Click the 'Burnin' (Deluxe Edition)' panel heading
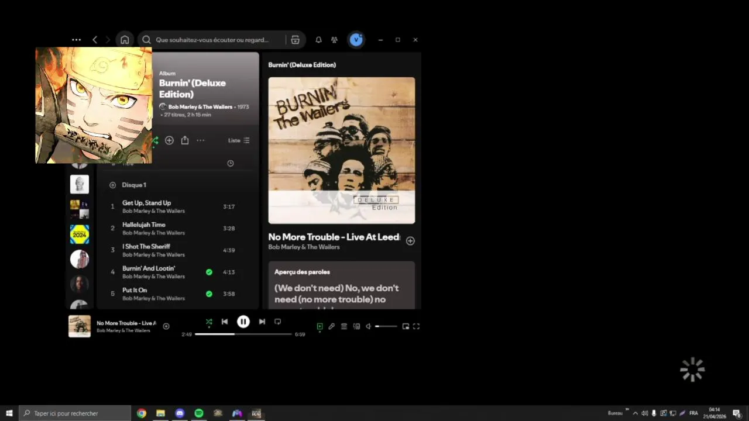The image size is (749, 421). 302,65
